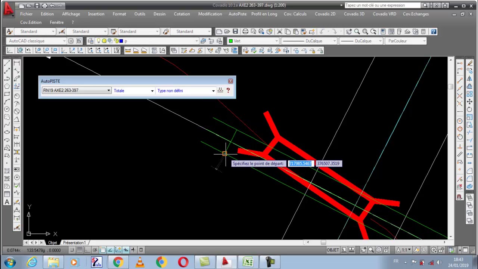Select the Multiline Text 'A' tool
The image size is (478, 269).
7,202
